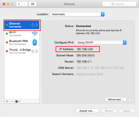
Task: Go back with the left arrow button
Action: coord(19,4)
